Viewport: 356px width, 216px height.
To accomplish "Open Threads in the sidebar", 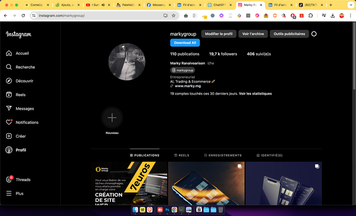I will (9, 180).
